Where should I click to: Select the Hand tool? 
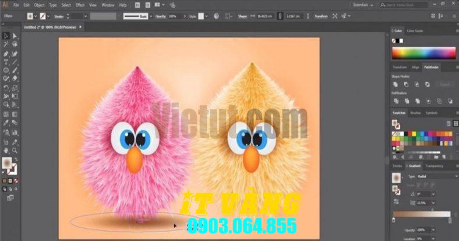[x=6, y=151]
